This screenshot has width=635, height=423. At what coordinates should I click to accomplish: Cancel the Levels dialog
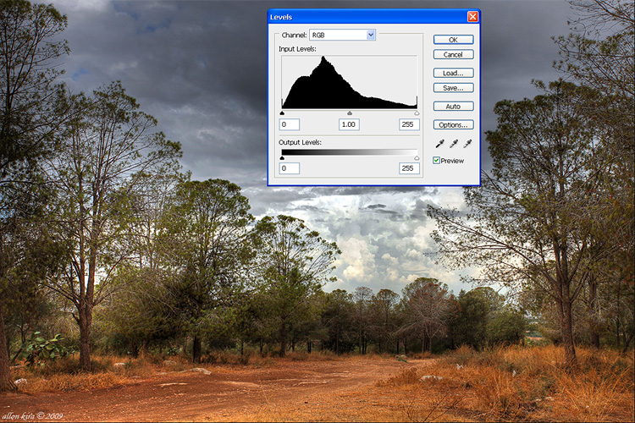click(x=453, y=55)
